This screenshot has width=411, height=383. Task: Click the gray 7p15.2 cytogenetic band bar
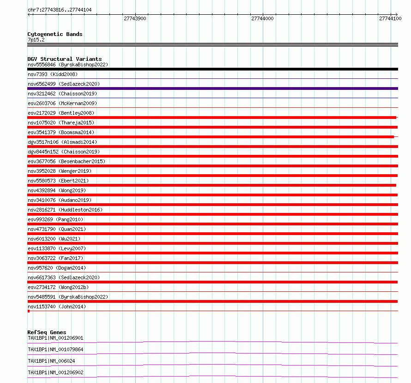click(212, 45)
